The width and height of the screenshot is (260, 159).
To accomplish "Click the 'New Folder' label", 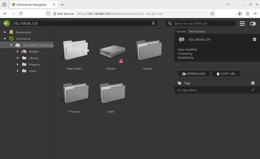I will click(74, 69).
